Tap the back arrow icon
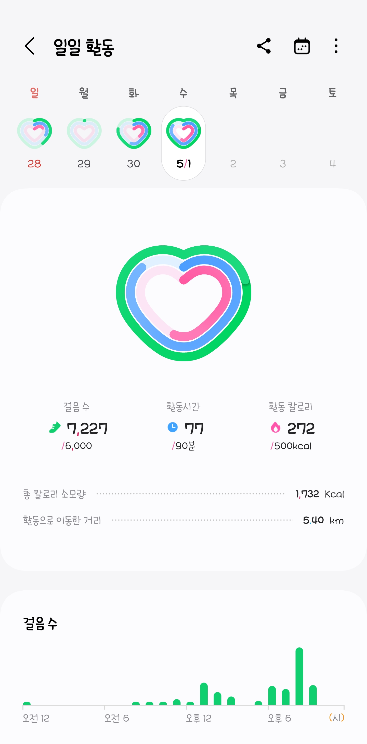367x744 pixels. coord(30,46)
